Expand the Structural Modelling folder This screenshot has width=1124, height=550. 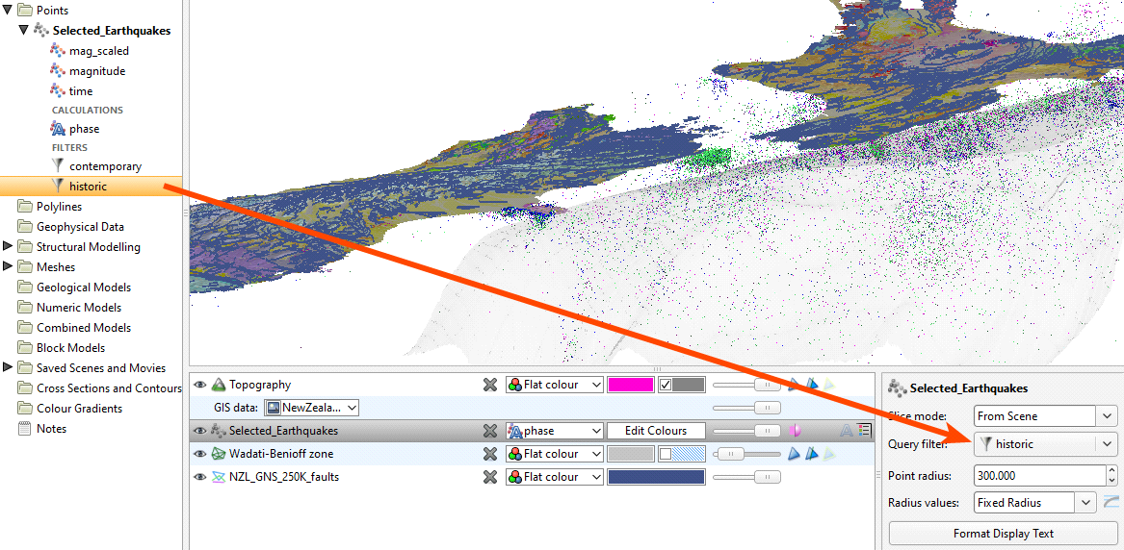click(8, 247)
